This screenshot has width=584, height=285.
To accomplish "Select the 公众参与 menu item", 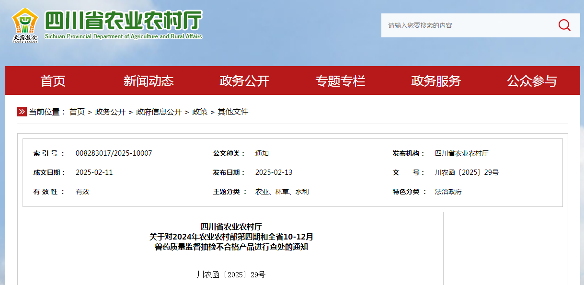I will pyautogui.click(x=532, y=81).
